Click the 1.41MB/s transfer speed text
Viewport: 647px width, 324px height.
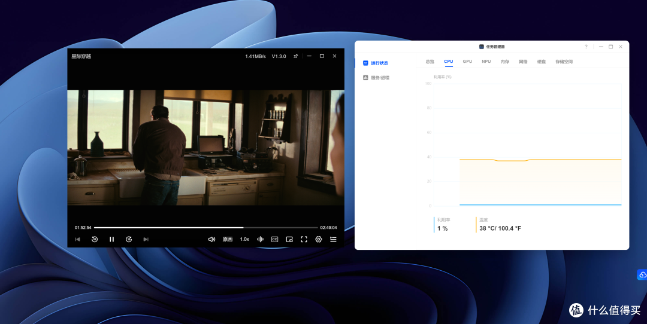pyautogui.click(x=255, y=56)
